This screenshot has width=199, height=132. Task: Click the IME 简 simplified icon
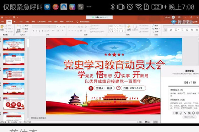[x=189, y=113]
